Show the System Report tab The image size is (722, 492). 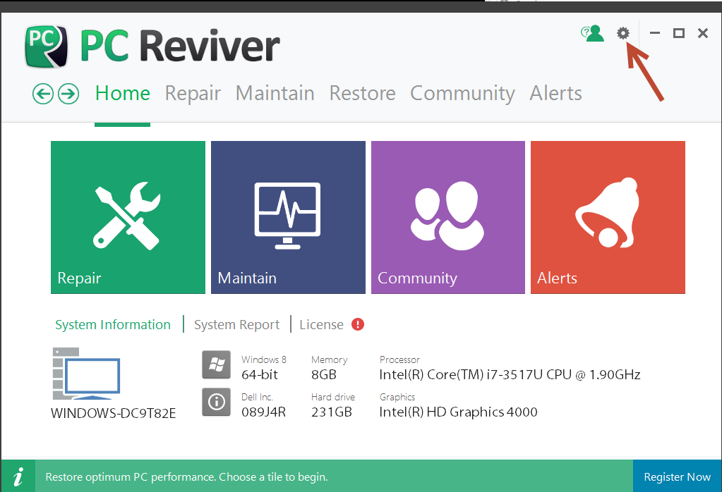(236, 325)
